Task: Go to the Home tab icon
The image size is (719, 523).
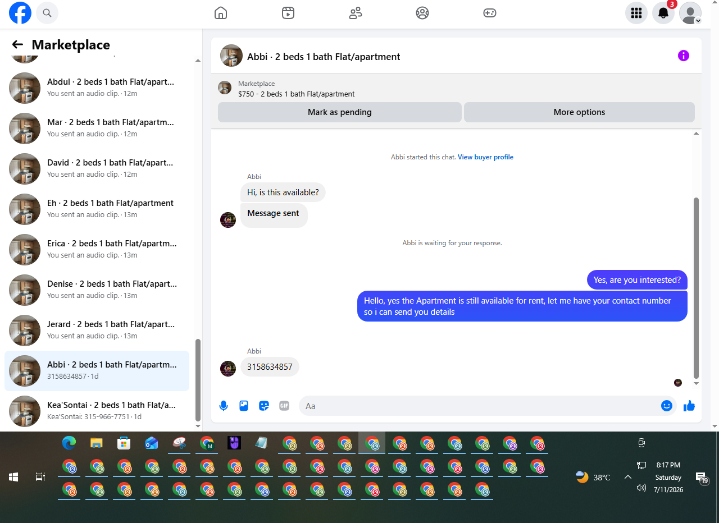Action: pos(221,13)
